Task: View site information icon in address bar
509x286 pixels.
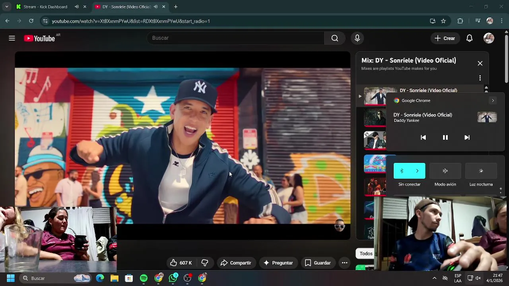Action: (x=45, y=21)
